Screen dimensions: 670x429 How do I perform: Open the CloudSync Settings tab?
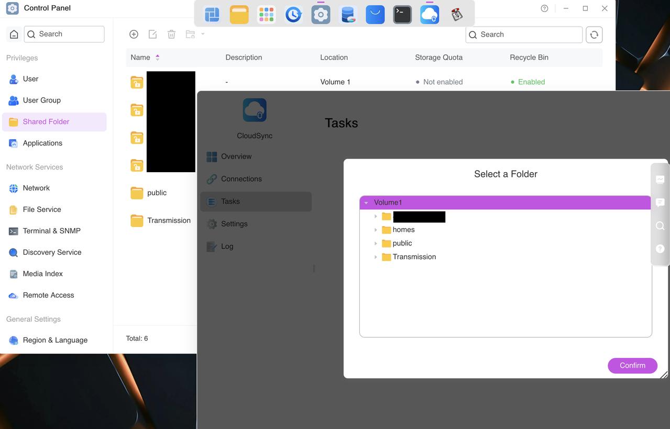[256, 224]
